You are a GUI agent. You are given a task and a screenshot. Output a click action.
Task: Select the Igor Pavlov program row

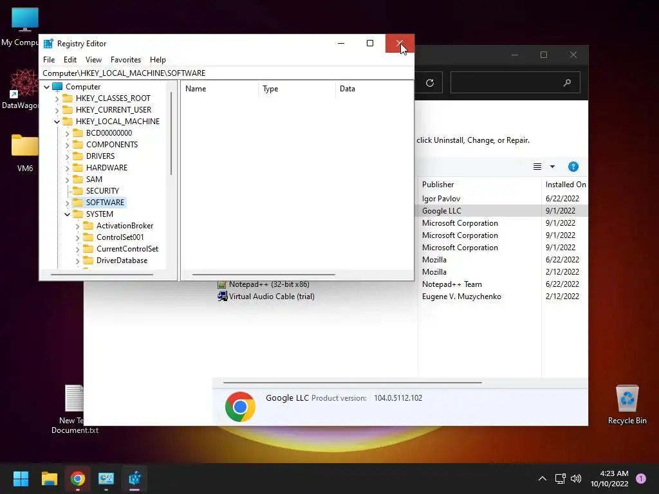502,199
